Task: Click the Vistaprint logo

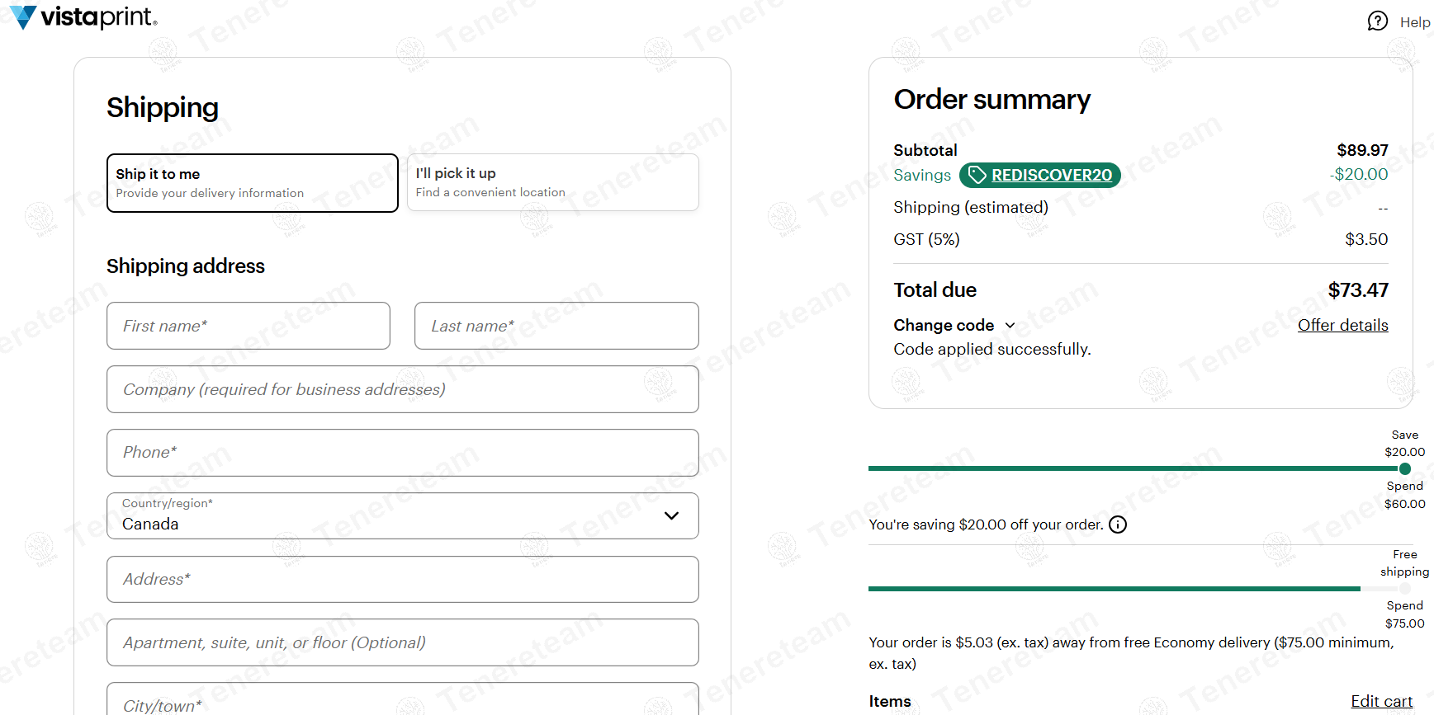Action: tap(83, 17)
